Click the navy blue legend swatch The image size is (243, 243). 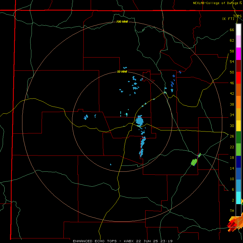(x=238, y=162)
